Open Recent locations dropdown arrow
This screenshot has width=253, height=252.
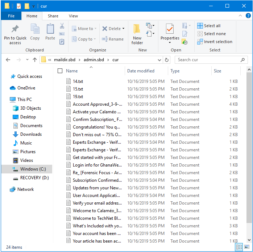pos(27,60)
